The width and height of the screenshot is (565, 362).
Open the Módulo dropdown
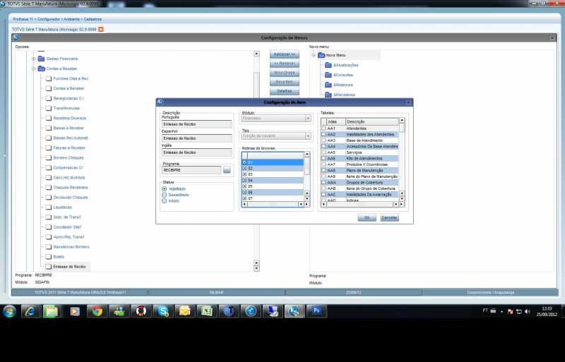point(308,118)
